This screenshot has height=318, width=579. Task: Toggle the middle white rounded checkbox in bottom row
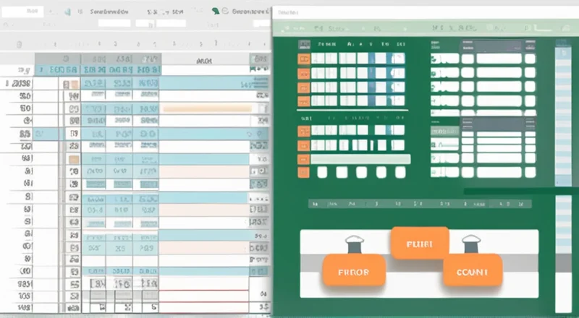361,172
